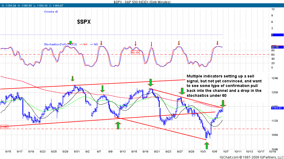Select the 60.19 stochastic value box
The height and width of the screenshot is (159, 284).
pyautogui.click(x=135, y=52)
